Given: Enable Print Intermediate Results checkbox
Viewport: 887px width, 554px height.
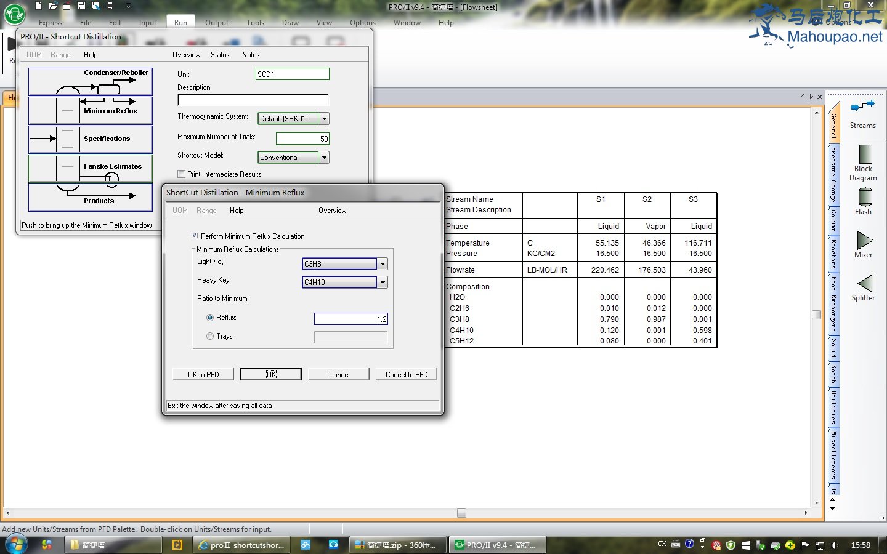Looking at the screenshot, I should click(181, 174).
